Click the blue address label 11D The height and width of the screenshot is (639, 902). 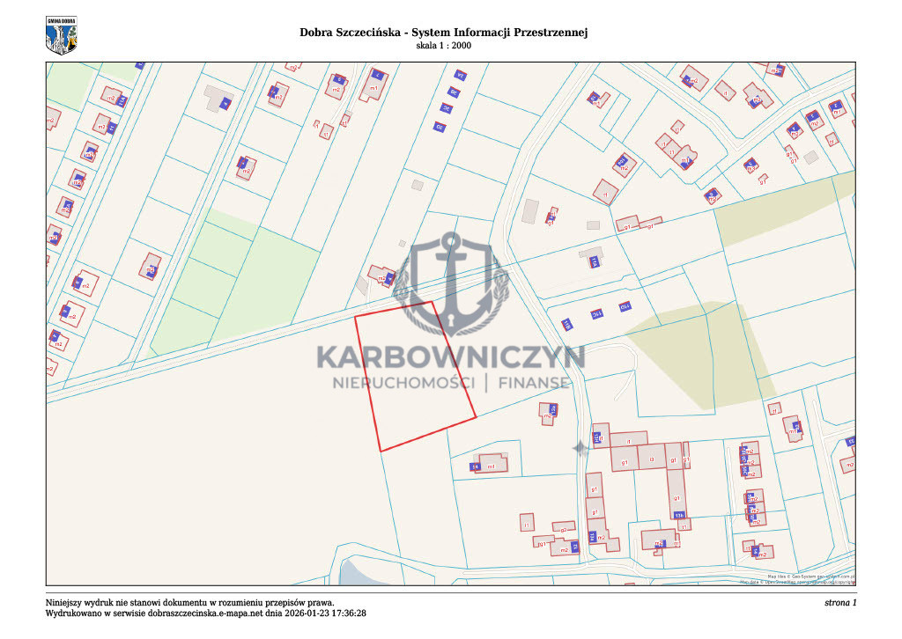(625, 306)
